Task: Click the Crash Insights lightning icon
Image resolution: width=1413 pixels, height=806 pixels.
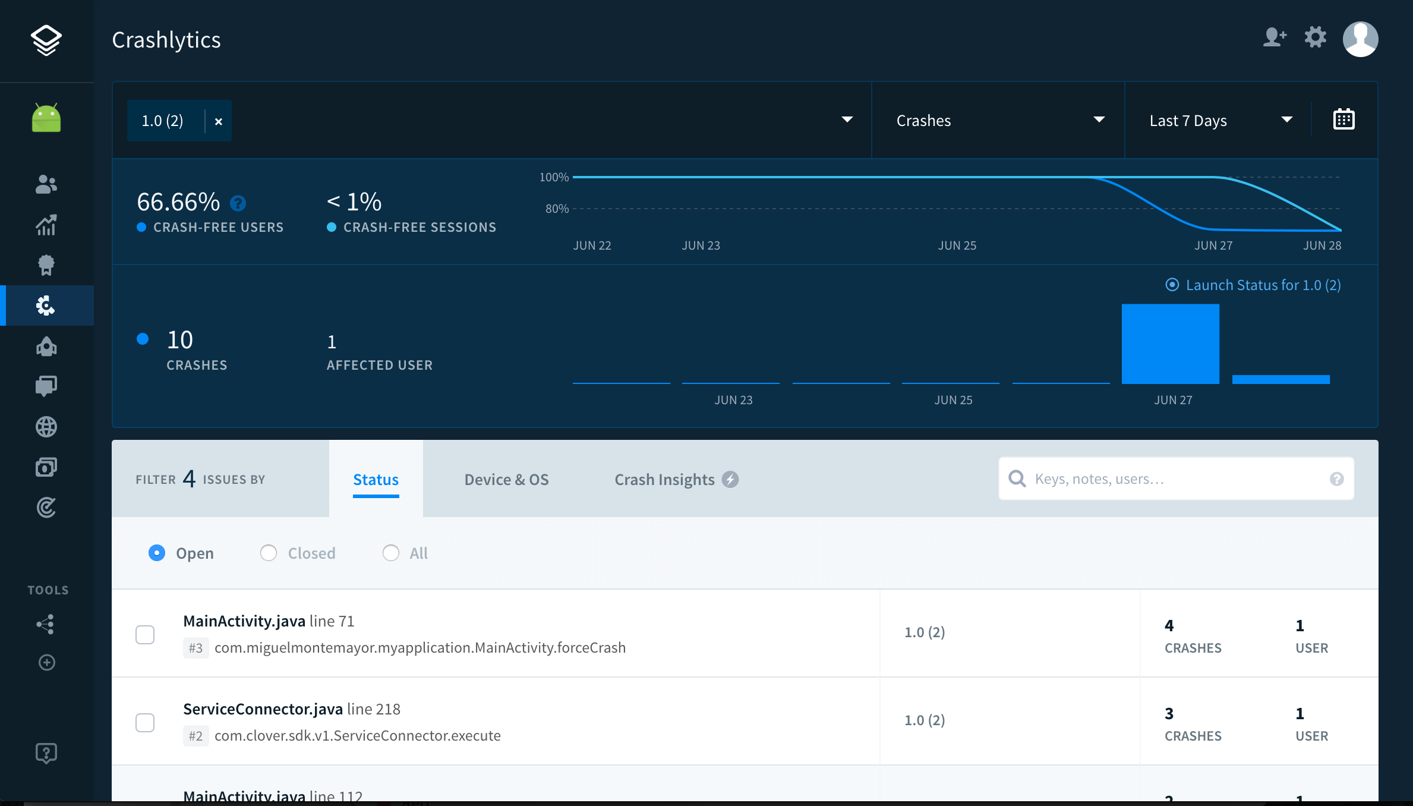Action: tap(730, 480)
